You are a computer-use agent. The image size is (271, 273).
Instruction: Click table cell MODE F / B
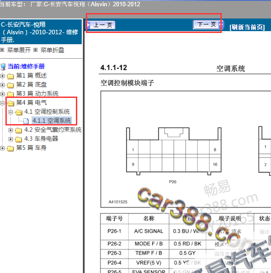[x=149, y=244]
